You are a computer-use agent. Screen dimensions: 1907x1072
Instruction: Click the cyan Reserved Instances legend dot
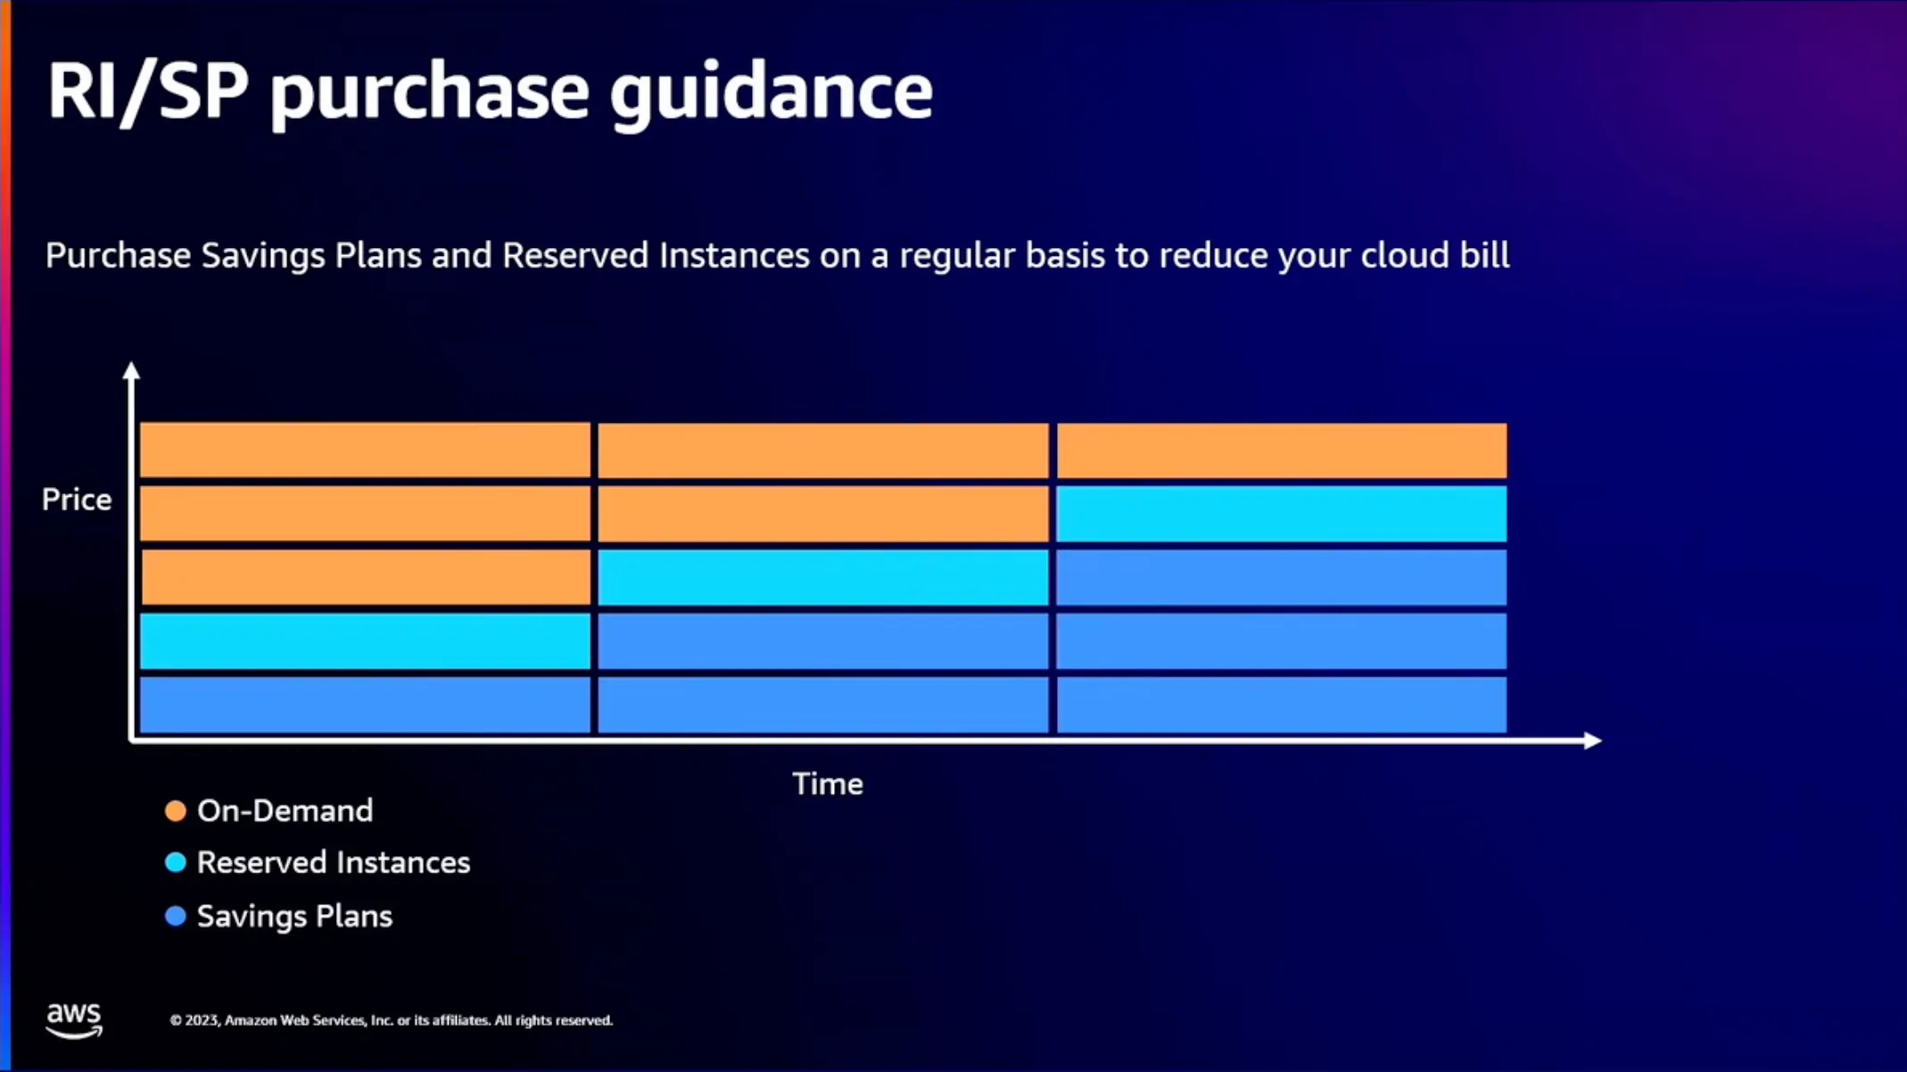[176, 862]
